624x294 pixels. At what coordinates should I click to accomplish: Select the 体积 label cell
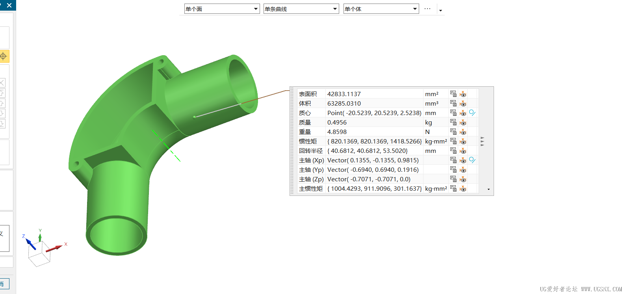click(305, 103)
